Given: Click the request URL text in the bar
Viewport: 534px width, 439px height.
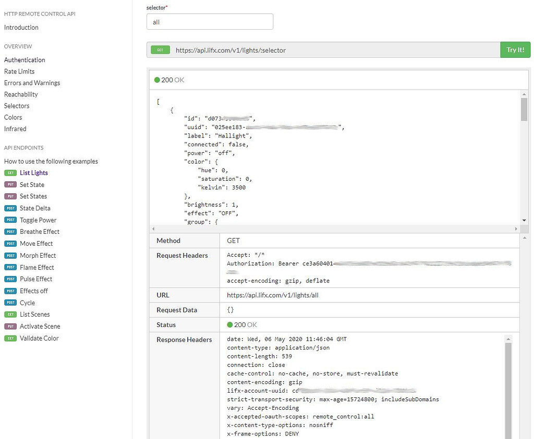Looking at the screenshot, I should point(230,50).
